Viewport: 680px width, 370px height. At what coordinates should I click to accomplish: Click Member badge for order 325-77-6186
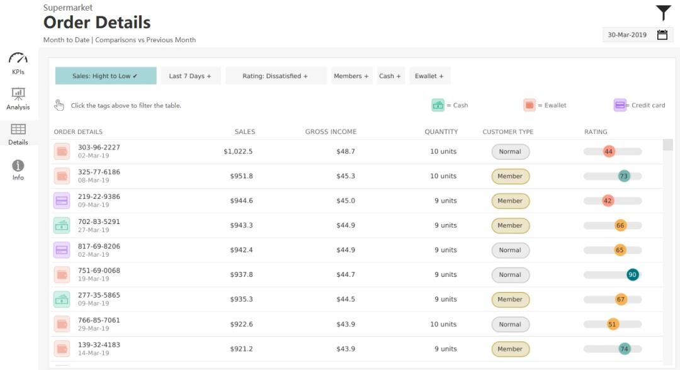pyautogui.click(x=511, y=176)
